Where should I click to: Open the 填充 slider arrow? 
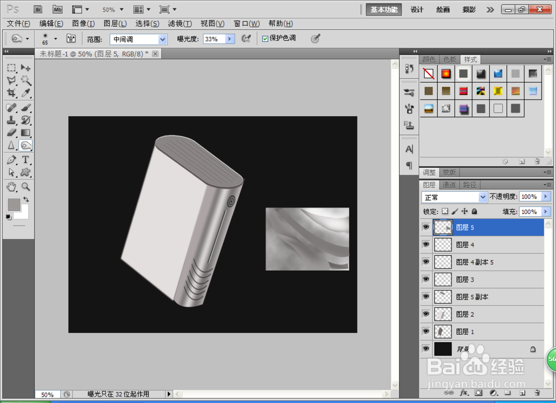546,212
